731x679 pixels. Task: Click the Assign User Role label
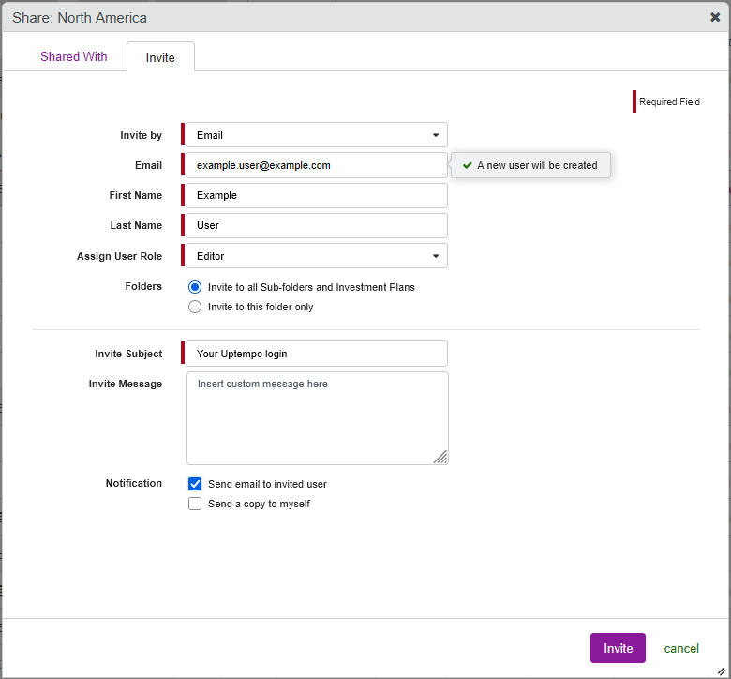119,256
